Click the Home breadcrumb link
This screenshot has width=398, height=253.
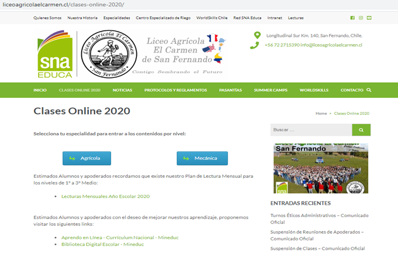[x=321, y=113]
